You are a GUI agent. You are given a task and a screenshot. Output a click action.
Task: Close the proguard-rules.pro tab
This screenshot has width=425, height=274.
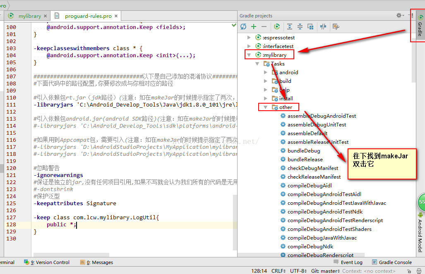click(116, 16)
